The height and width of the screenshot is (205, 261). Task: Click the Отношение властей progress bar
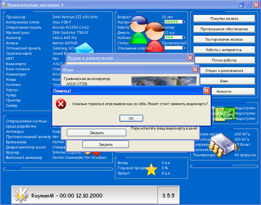click(x=173, y=48)
